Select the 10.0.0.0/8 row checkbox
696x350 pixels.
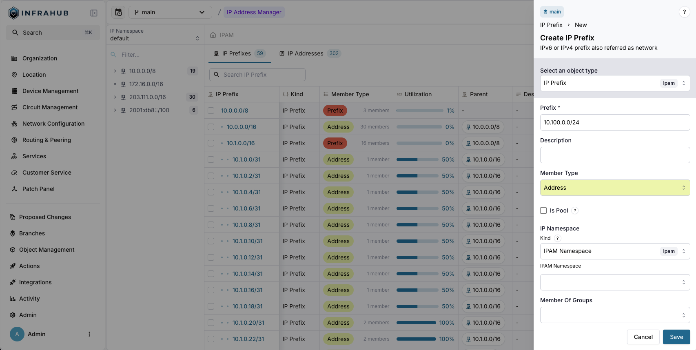click(211, 111)
